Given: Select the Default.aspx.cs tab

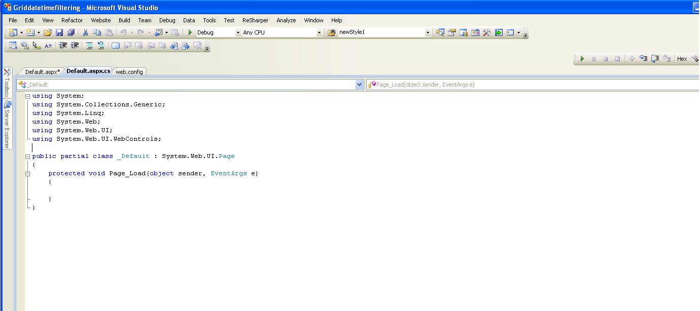Looking at the screenshot, I should (x=88, y=71).
